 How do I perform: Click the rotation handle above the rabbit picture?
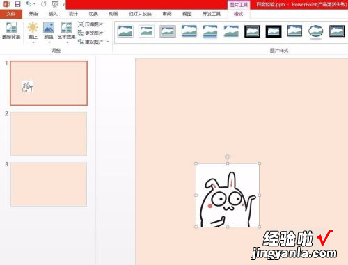click(x=228, y=157)
